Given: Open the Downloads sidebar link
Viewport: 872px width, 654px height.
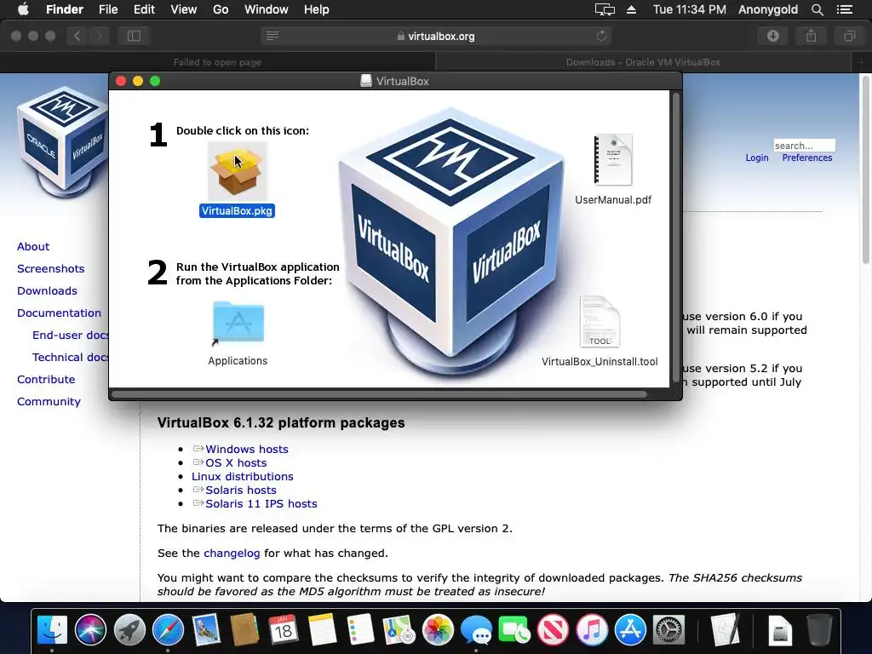Looking at the screenshot, I should coord(48,291).
